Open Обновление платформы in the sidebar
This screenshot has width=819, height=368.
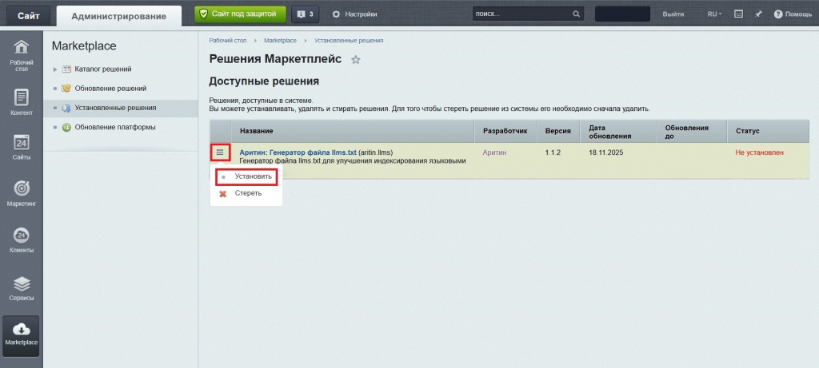click(x=114, y=127)
